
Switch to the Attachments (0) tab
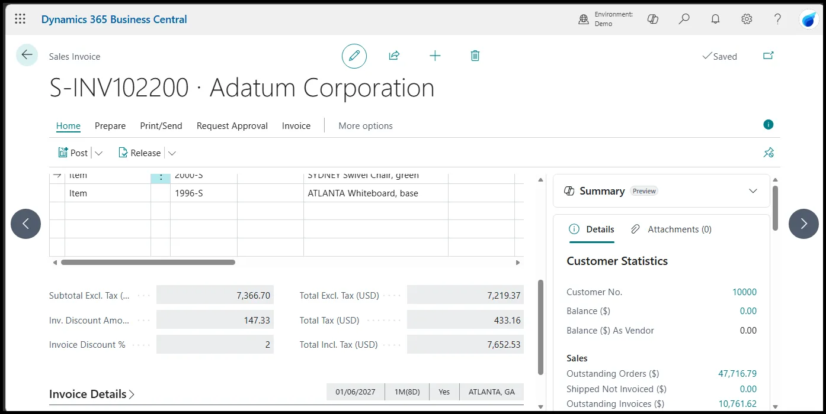(x=671, y=229)
